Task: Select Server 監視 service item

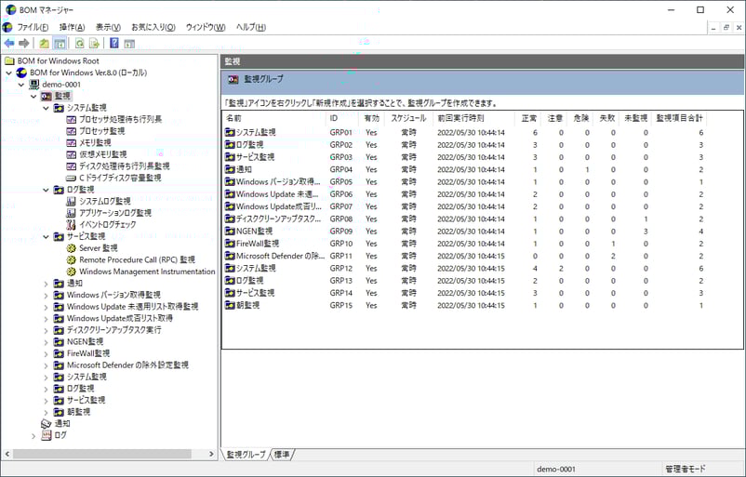Action: click(x=98, y=247)
